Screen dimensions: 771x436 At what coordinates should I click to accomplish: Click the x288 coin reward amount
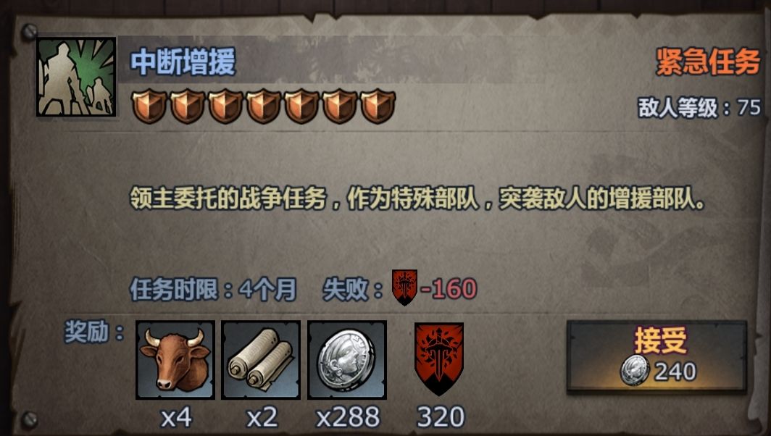click(348, 417)
